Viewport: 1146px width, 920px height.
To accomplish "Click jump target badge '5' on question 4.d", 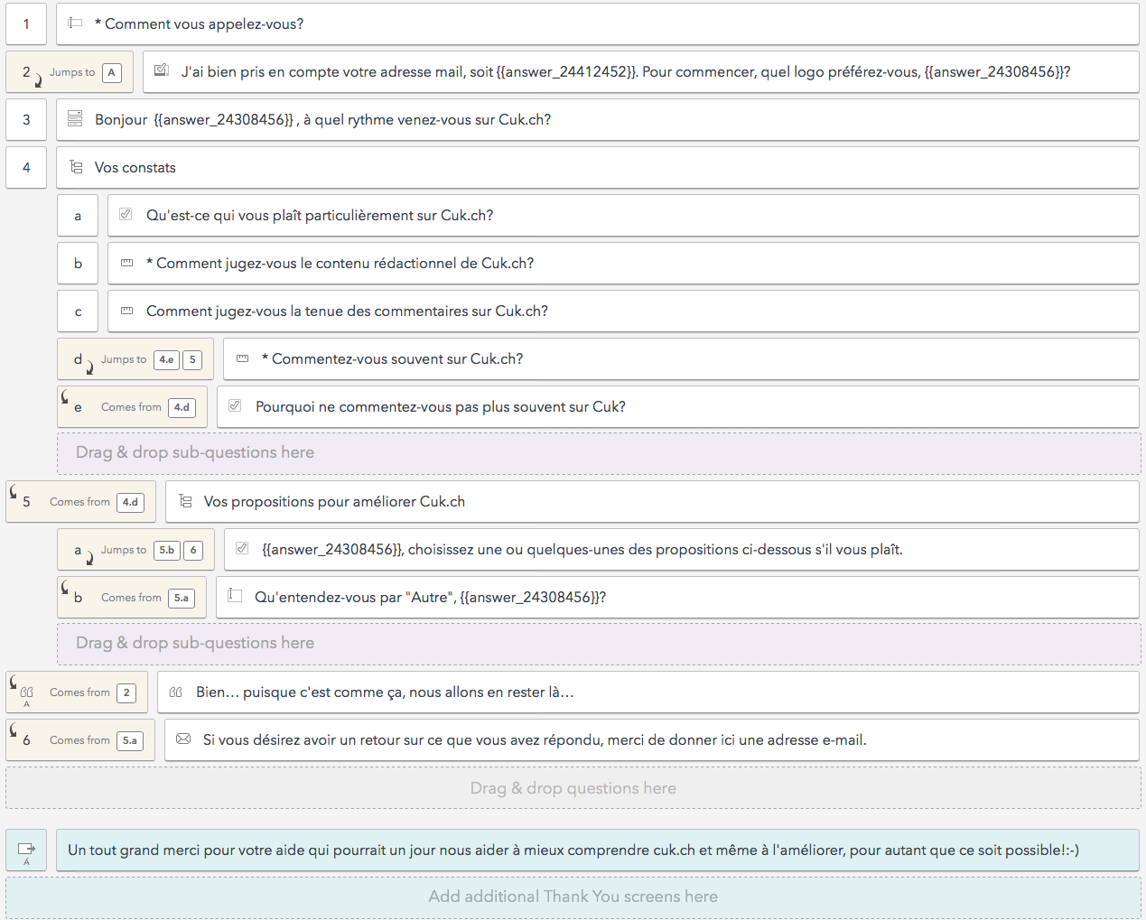I will point(192,359).
